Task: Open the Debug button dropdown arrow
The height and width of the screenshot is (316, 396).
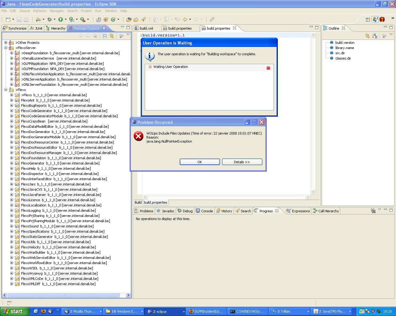Action: pyautogui.click(x=54, y=19)
